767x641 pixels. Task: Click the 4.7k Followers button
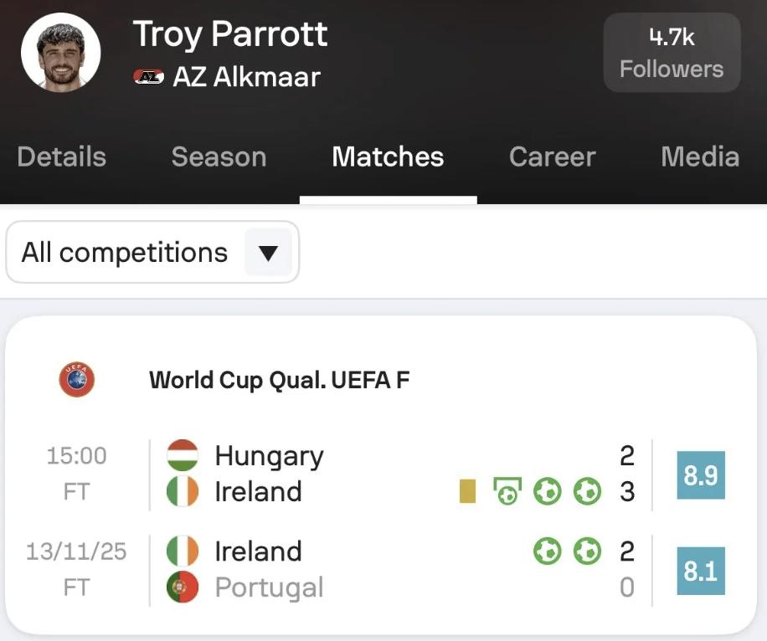pos(672,53)
